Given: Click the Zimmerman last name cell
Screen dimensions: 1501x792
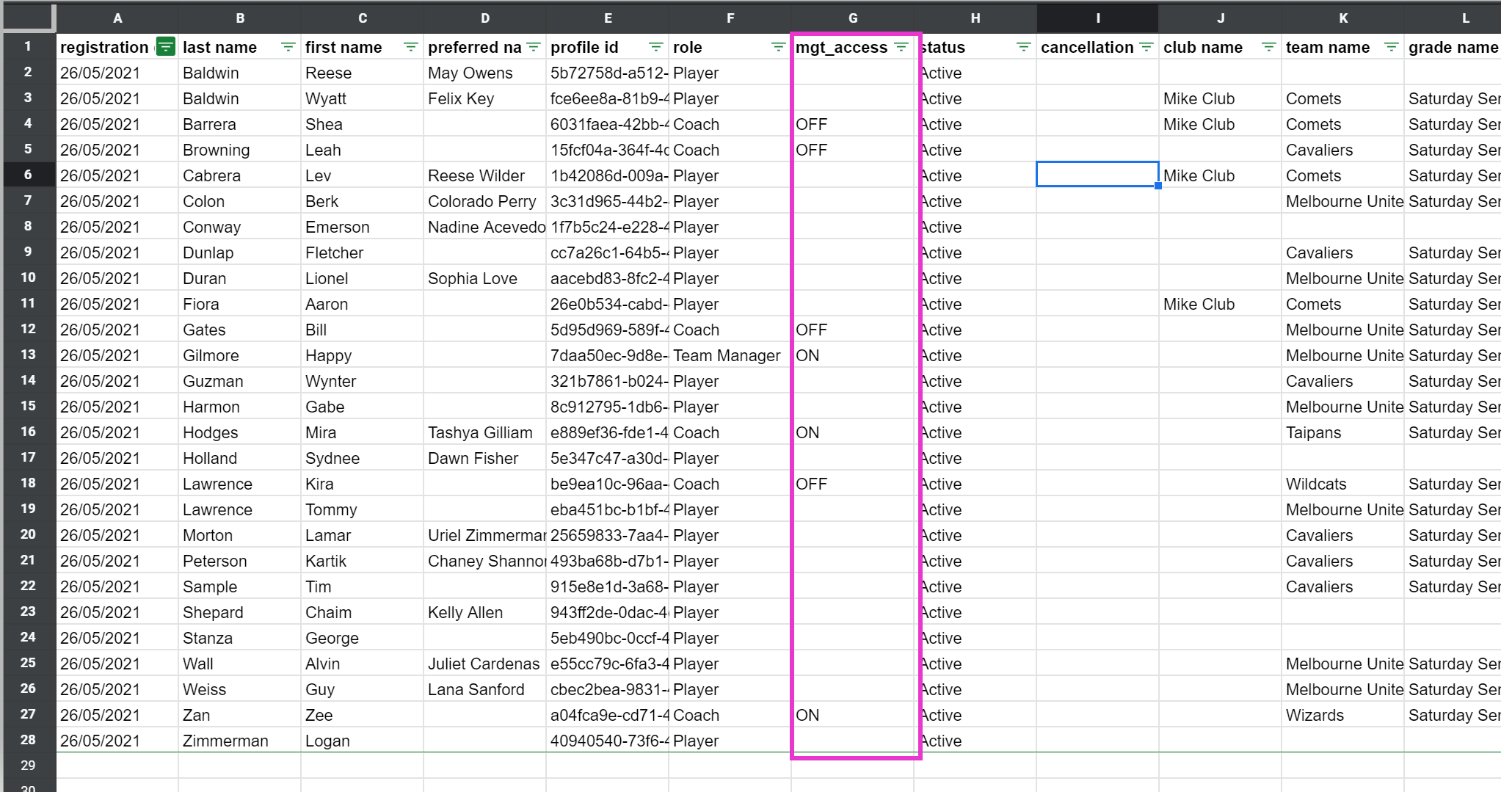Looking at the screenshot, I should [x=225, y=741].
